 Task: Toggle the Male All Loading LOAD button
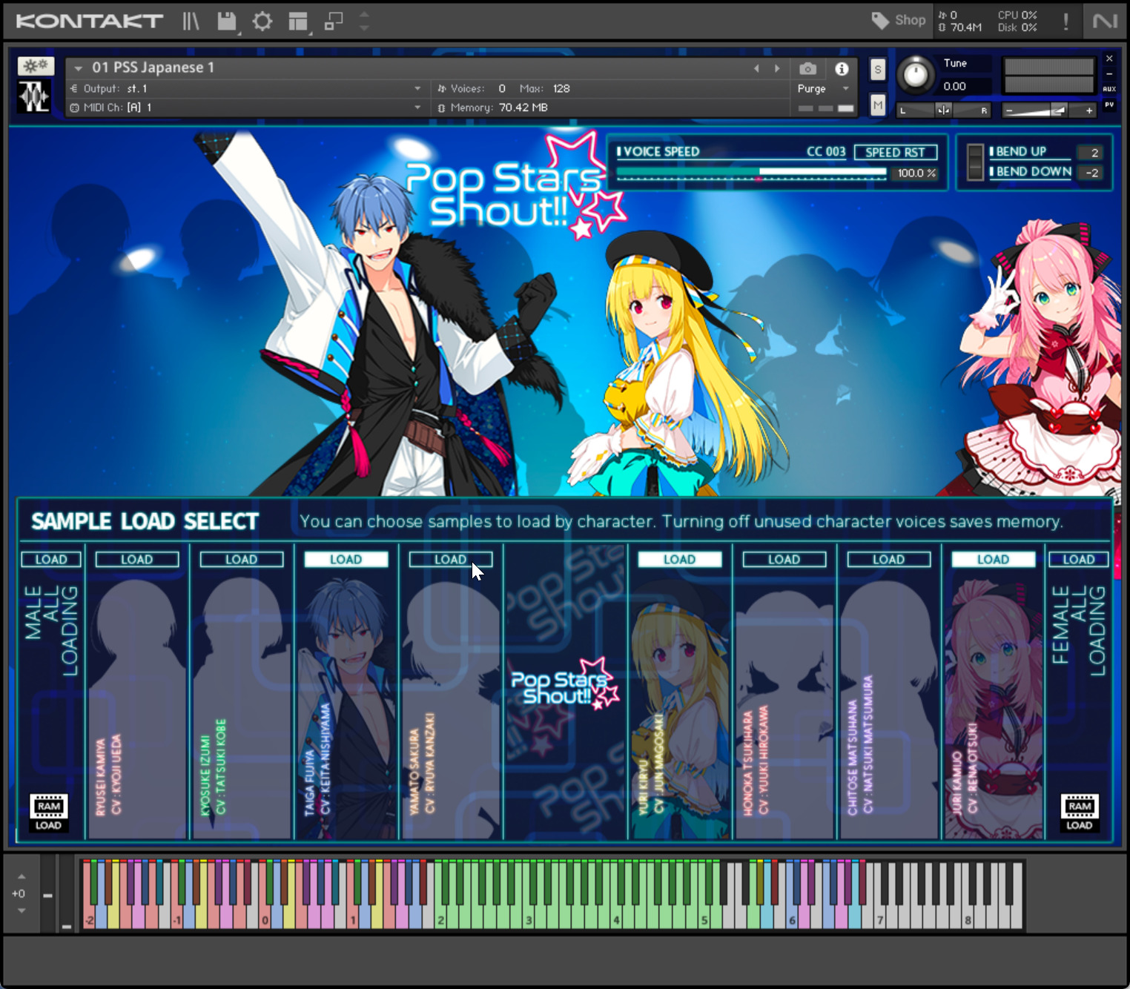[x=51, y=560]
